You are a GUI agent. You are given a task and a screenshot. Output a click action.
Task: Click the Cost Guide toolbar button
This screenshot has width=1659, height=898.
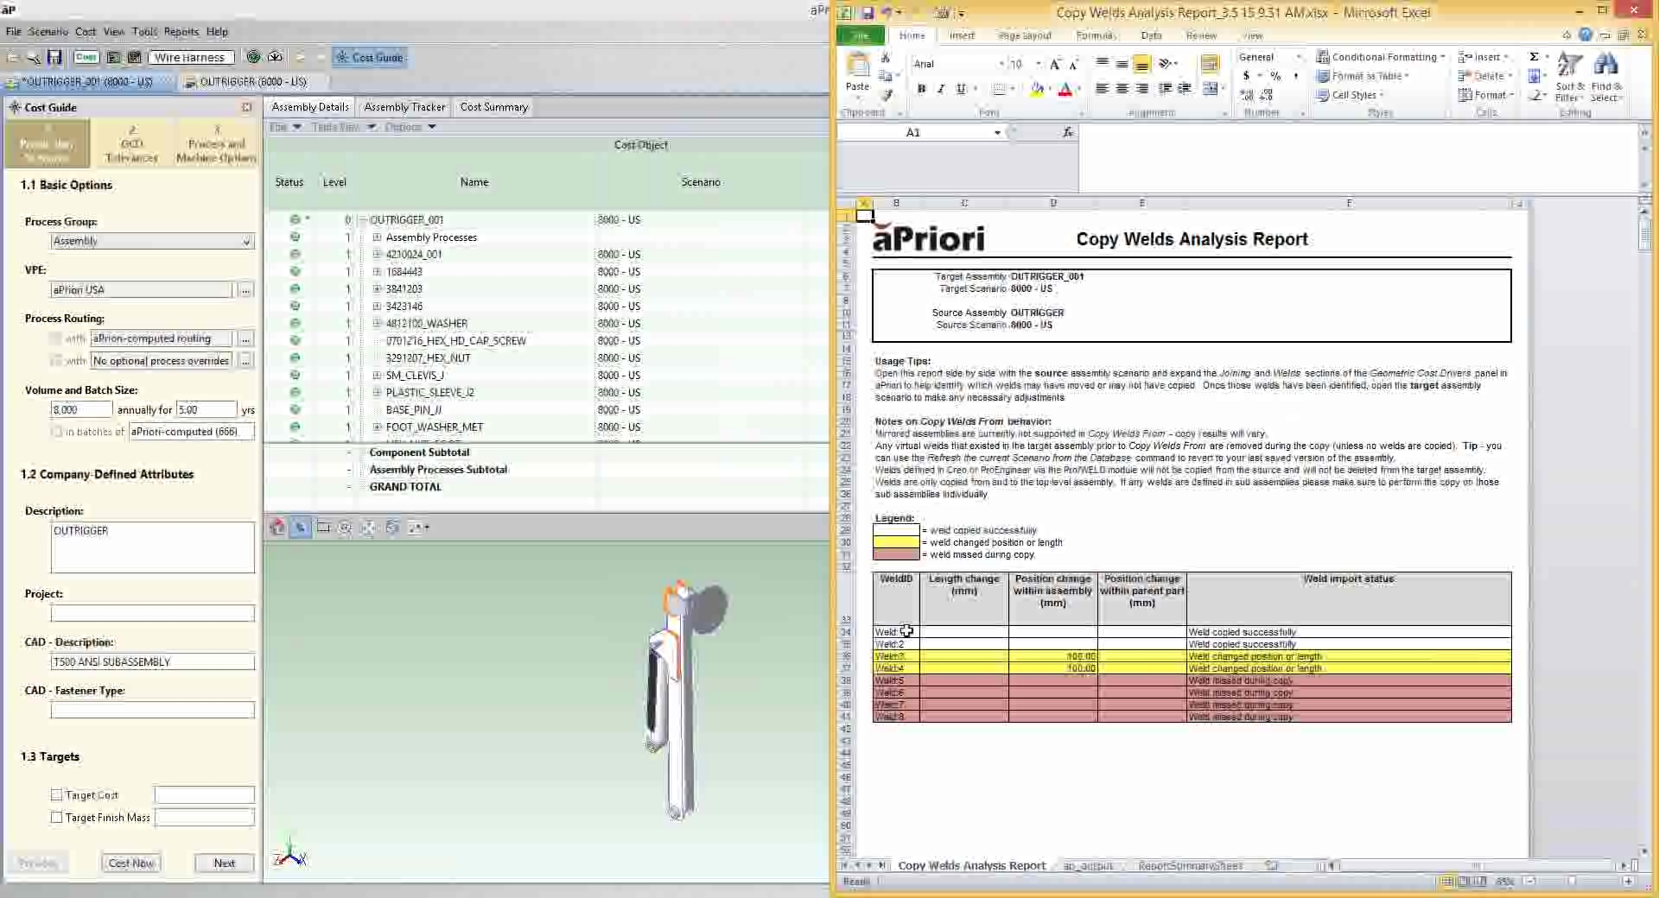(370, 58)
